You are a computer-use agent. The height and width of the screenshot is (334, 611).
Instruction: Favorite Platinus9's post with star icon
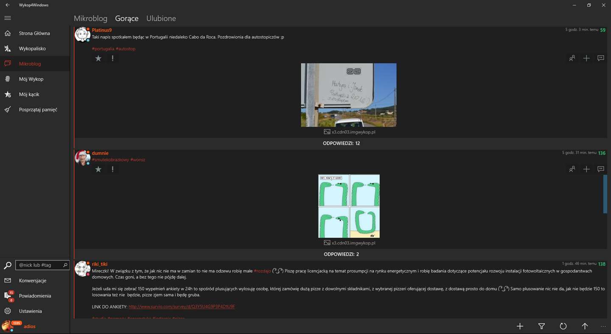98,58
